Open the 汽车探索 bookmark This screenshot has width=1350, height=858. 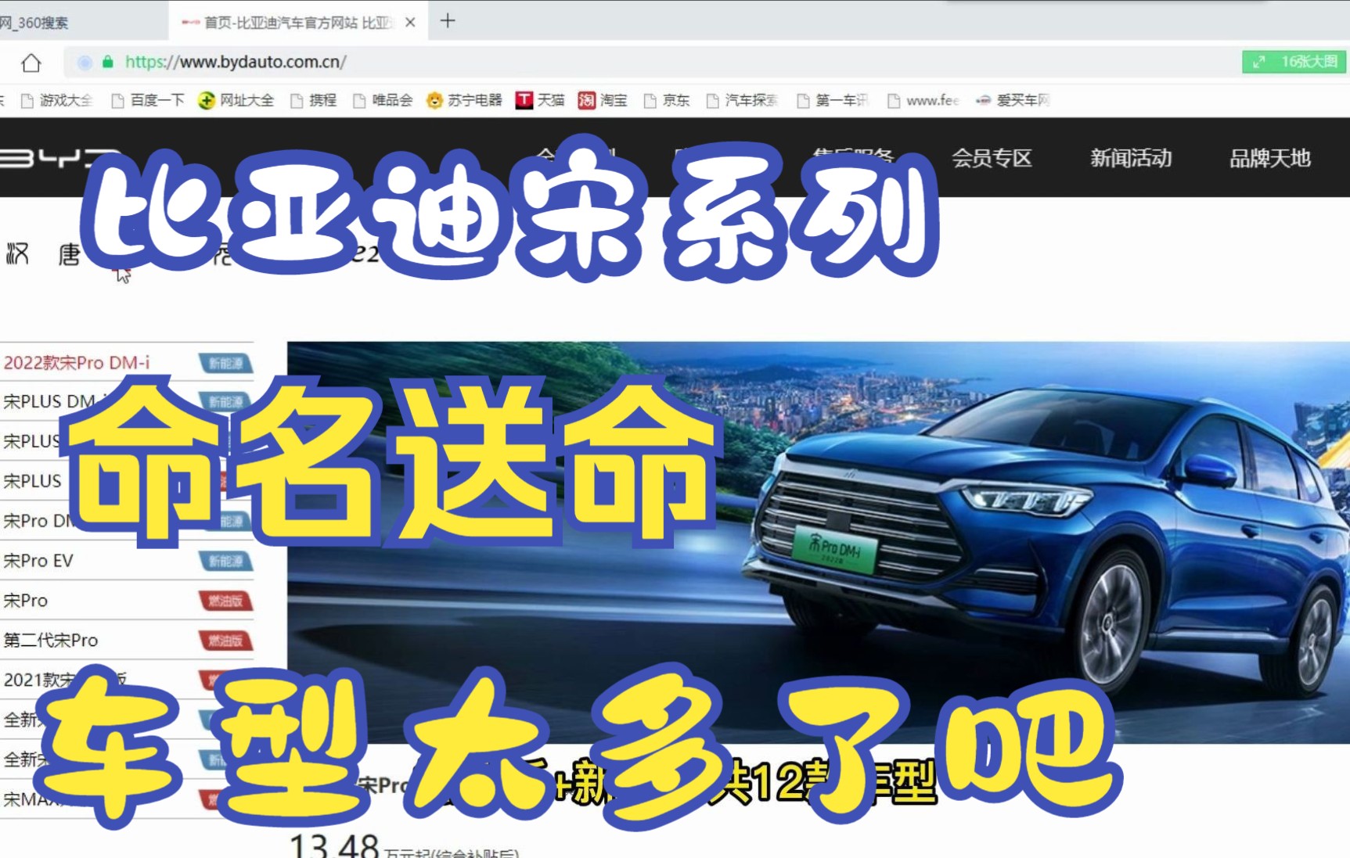742,100
